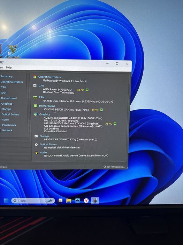This screenshot has width=183, height=245.
Task: Click the AMD Ryzen 9 7950X3D text
Action: 57,90
